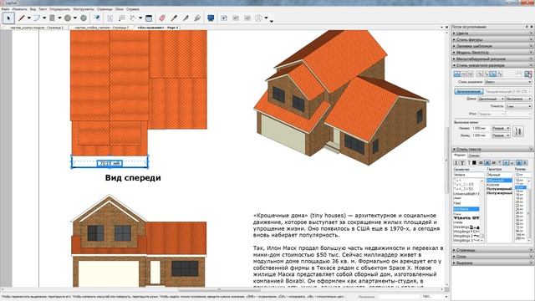The width and height of the screenshot is (535, 301).
Task: Toggle the Автоматический scale button
Action: coord(469,91)
